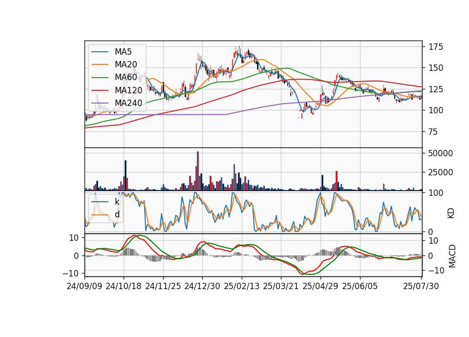Click the 75 price axis label

[x=433, y=132]
